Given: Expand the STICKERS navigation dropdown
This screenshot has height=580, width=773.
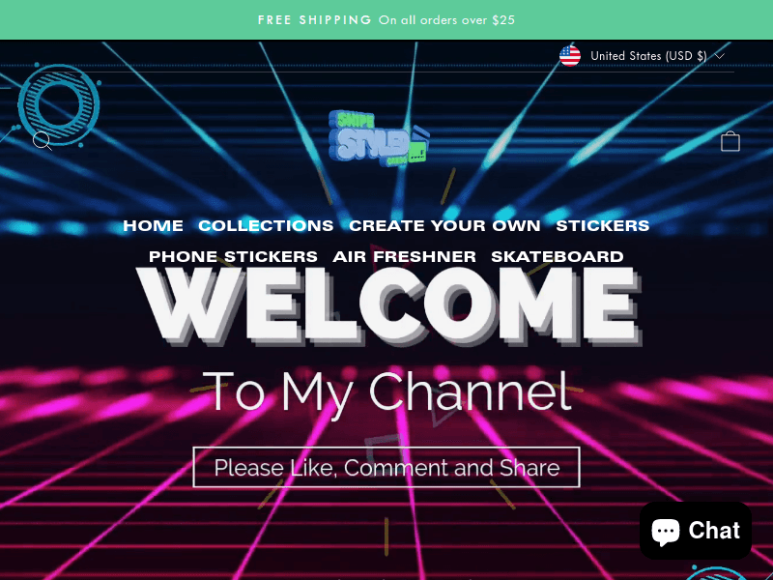Looking at the screenshot, I should pos(603,225).
